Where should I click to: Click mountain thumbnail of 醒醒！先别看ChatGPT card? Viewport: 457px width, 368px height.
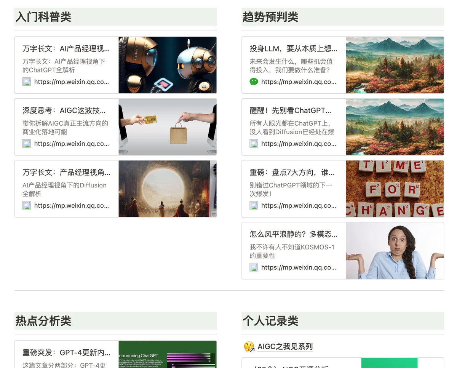click(x=395, y=127)
